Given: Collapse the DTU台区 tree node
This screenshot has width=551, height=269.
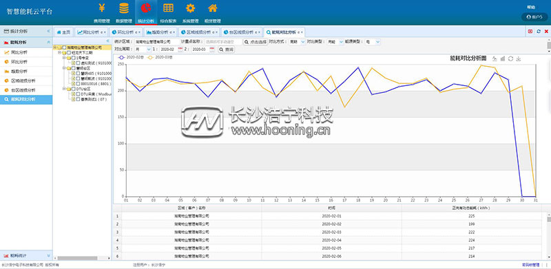Looking at the screenshot, I should pos(64,89).
